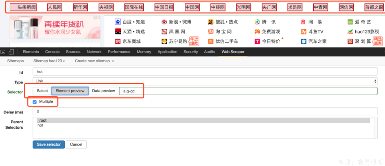The height and width of the screenshot is (166, 385).
Task: Click the selector field containing a.g-gc
Action: (248, 91)
